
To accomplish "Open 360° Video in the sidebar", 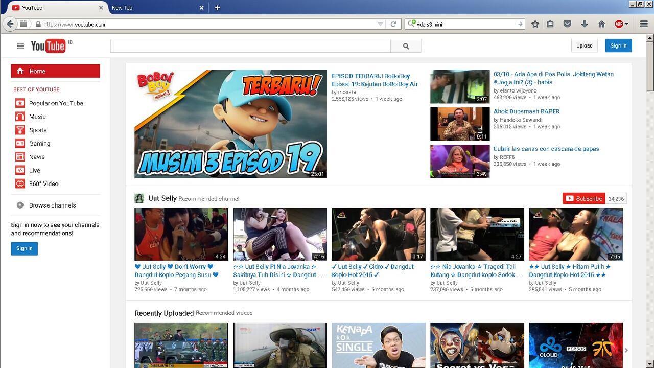I will point(37,183).
